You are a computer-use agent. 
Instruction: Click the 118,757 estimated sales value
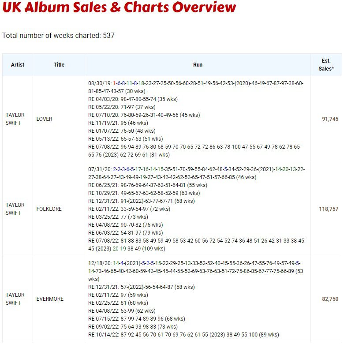(x=329, y=209)
